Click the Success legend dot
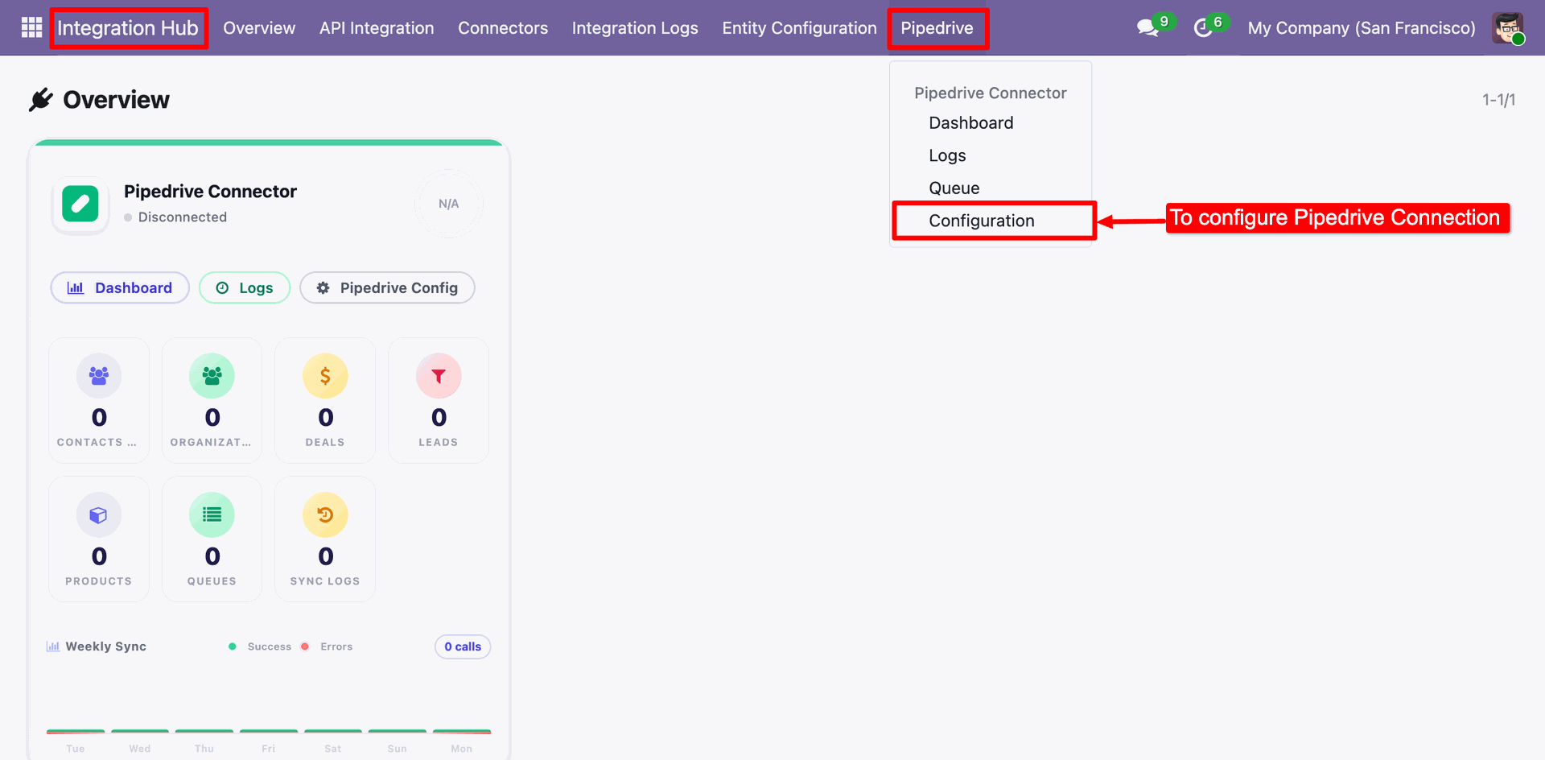 (233, 646)
